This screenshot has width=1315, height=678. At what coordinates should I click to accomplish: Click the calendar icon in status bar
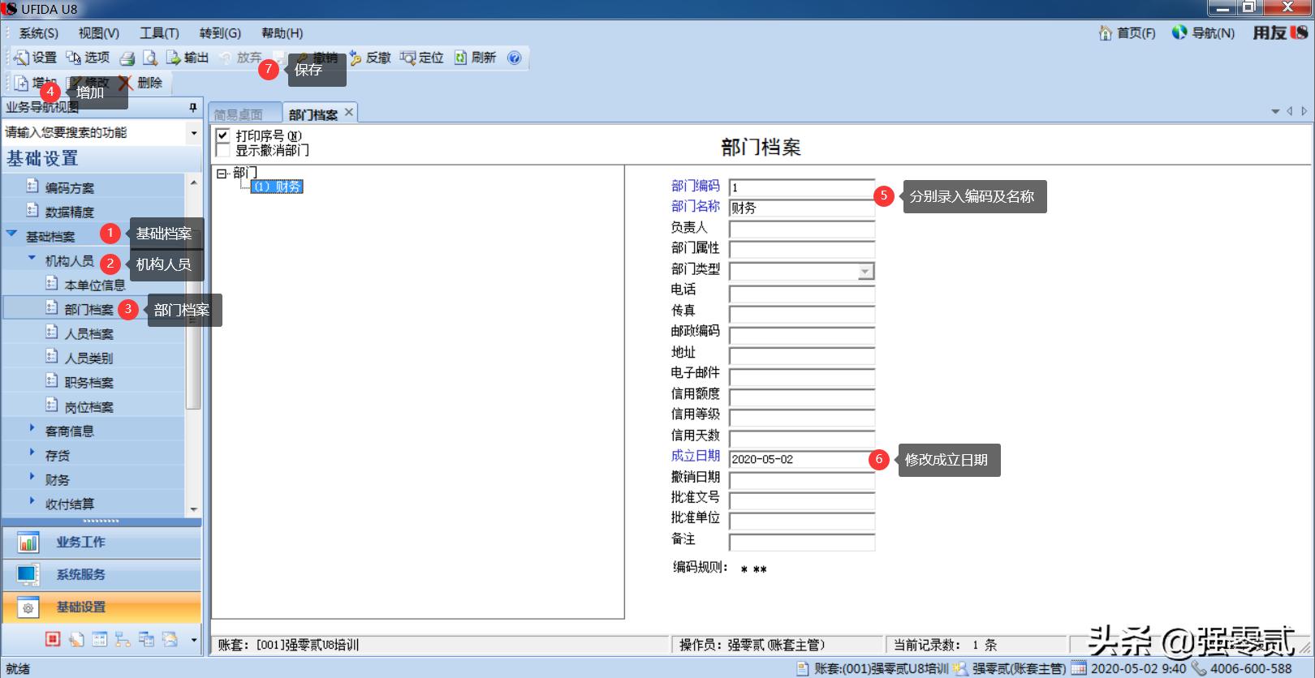coord(1079,669)
